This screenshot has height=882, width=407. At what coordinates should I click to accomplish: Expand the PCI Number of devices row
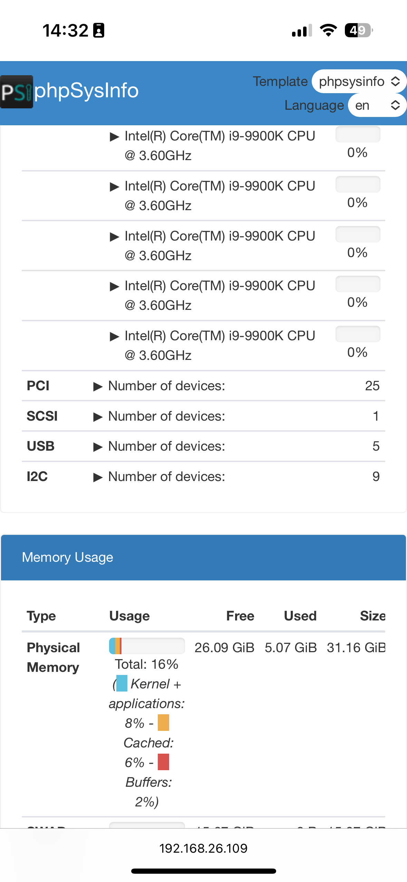pyautogui.click(x=203, y=386)
